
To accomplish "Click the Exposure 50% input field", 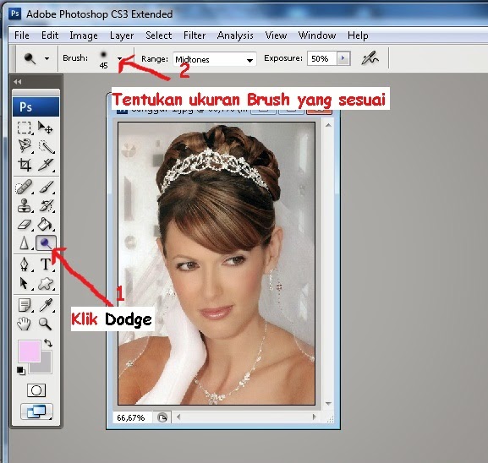I will (x=321, y=58).
